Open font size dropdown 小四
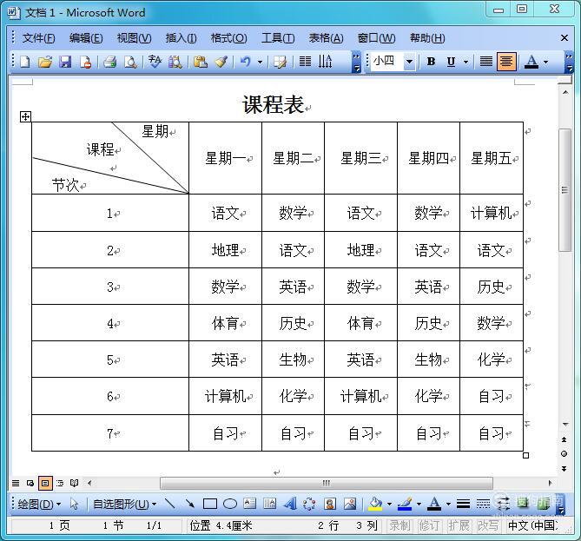This screenshot has height=541, width=581. [x=409, y=62]
